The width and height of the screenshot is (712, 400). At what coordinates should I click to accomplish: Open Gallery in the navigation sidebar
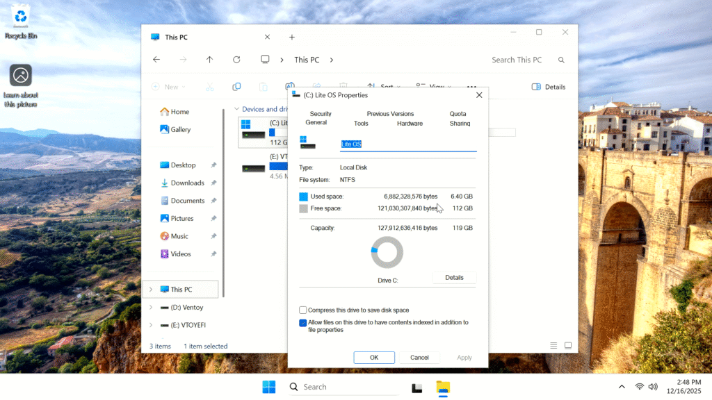point(180,130)
